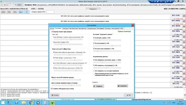The width and height of the screenshot is (186, 105).
Task: Click the Panic Sell price reduction slider
Action: pos(68,39)
